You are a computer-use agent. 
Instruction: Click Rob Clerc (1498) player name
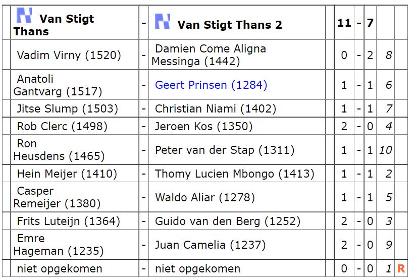coord(62,126)
